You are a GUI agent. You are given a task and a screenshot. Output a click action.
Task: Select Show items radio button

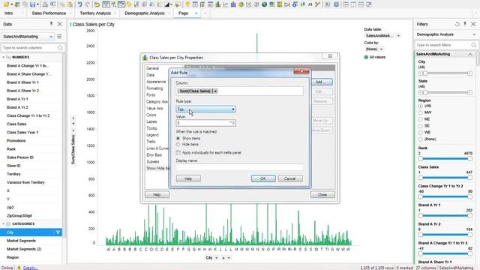178,138
